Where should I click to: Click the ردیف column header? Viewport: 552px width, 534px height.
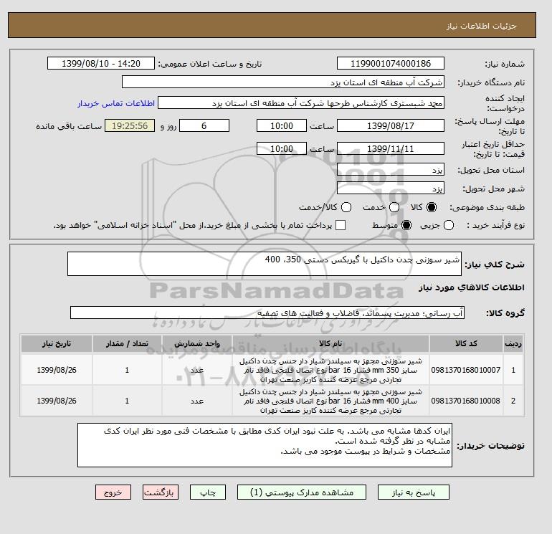(513, 343)
